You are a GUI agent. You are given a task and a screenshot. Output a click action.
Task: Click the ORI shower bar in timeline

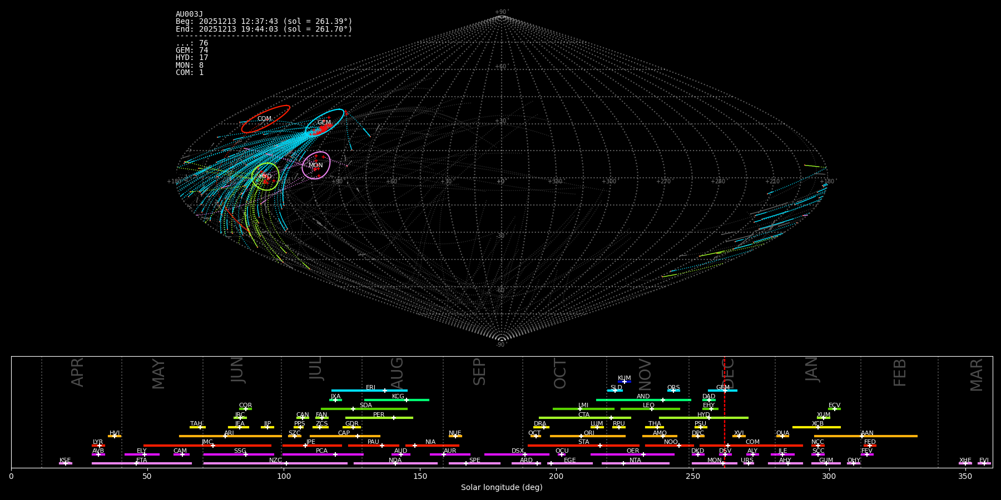click(x=588, y=436)
